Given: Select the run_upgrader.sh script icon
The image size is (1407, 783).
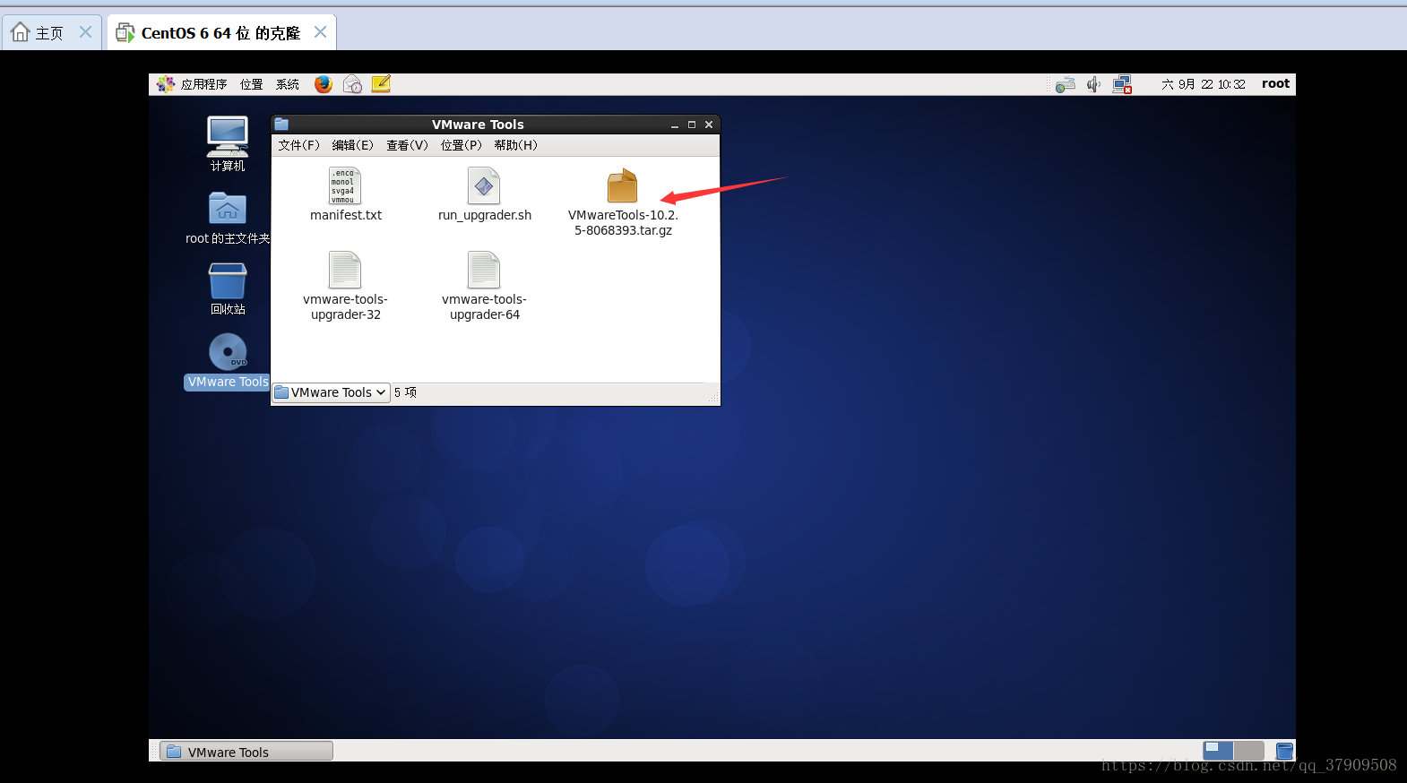Looking at the screenshot, I should [x=484, y=185].
